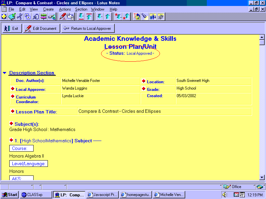Click 'South Gwinnett High' location text
Screen dimensions: 266x199
tap(193, 81)
